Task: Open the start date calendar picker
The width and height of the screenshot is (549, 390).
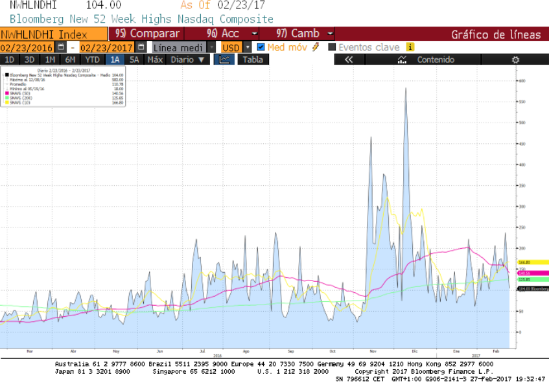Action: click(x=61, y=47)
